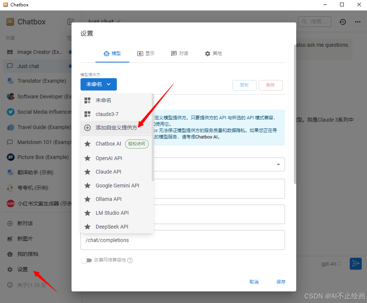Toggle 改善网络兼容性 switch
Image resolution: width=367 pixels, height=303 pixels.
coord(86,260)
